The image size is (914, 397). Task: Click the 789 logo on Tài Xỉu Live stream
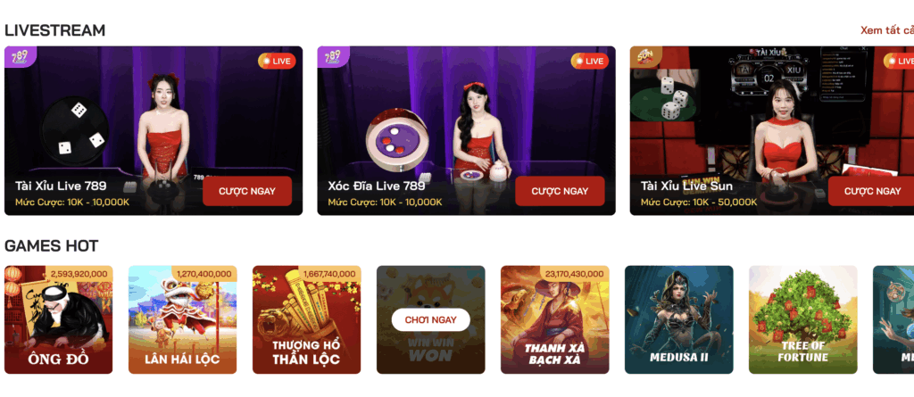tap(21, 57)
